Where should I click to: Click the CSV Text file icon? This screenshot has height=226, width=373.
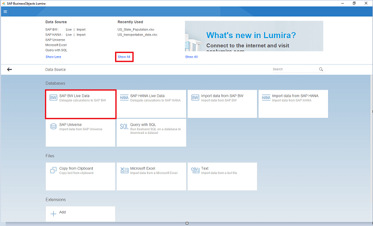point(196,170)
